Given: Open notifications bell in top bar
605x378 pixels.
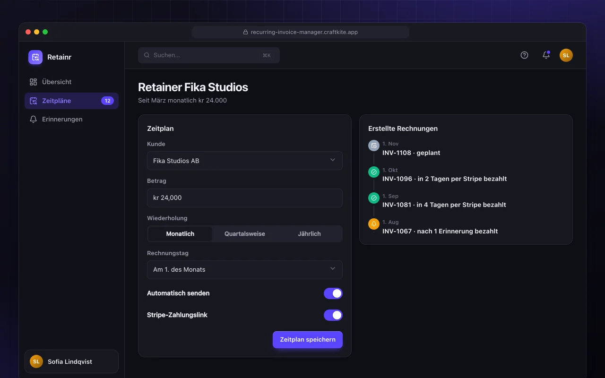Looking at the screenshot, I should tap(546, 55).
